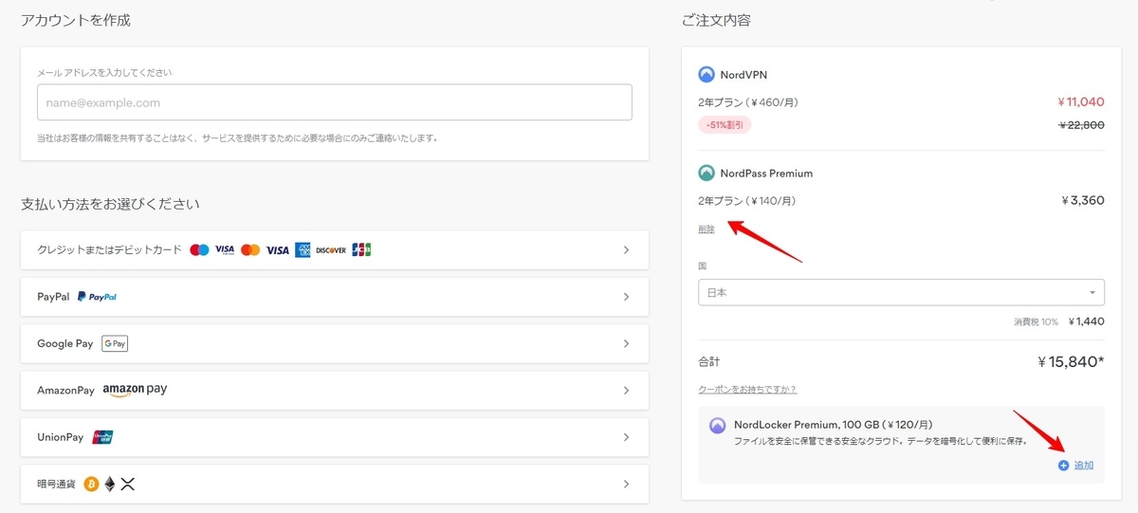The height and width of the screenshot is (513, 1138).
Task: Click the NordPass Premium product name text
Action: click(x=766, y=174)
